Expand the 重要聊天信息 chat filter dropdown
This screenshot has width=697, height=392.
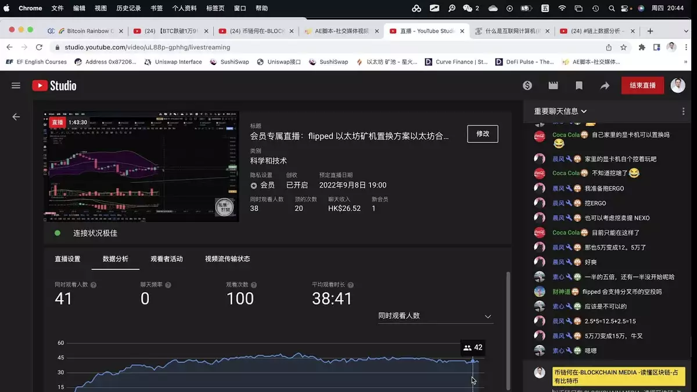click(561, 111)
